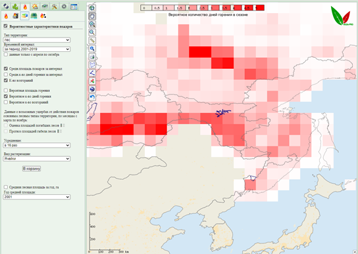Click the darkest red legend swatch
The width and height of the screenshot is (358, 254).
[x=260, y=8]
